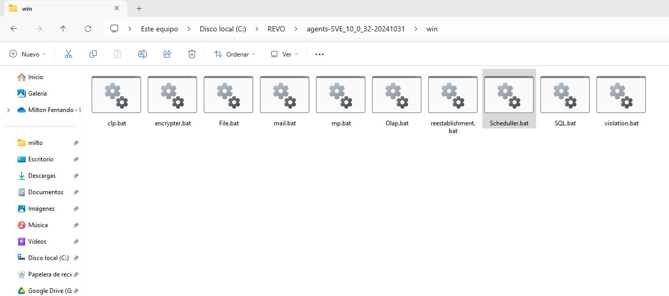Click Disco local (C:) in address bar

coord(222,29)
